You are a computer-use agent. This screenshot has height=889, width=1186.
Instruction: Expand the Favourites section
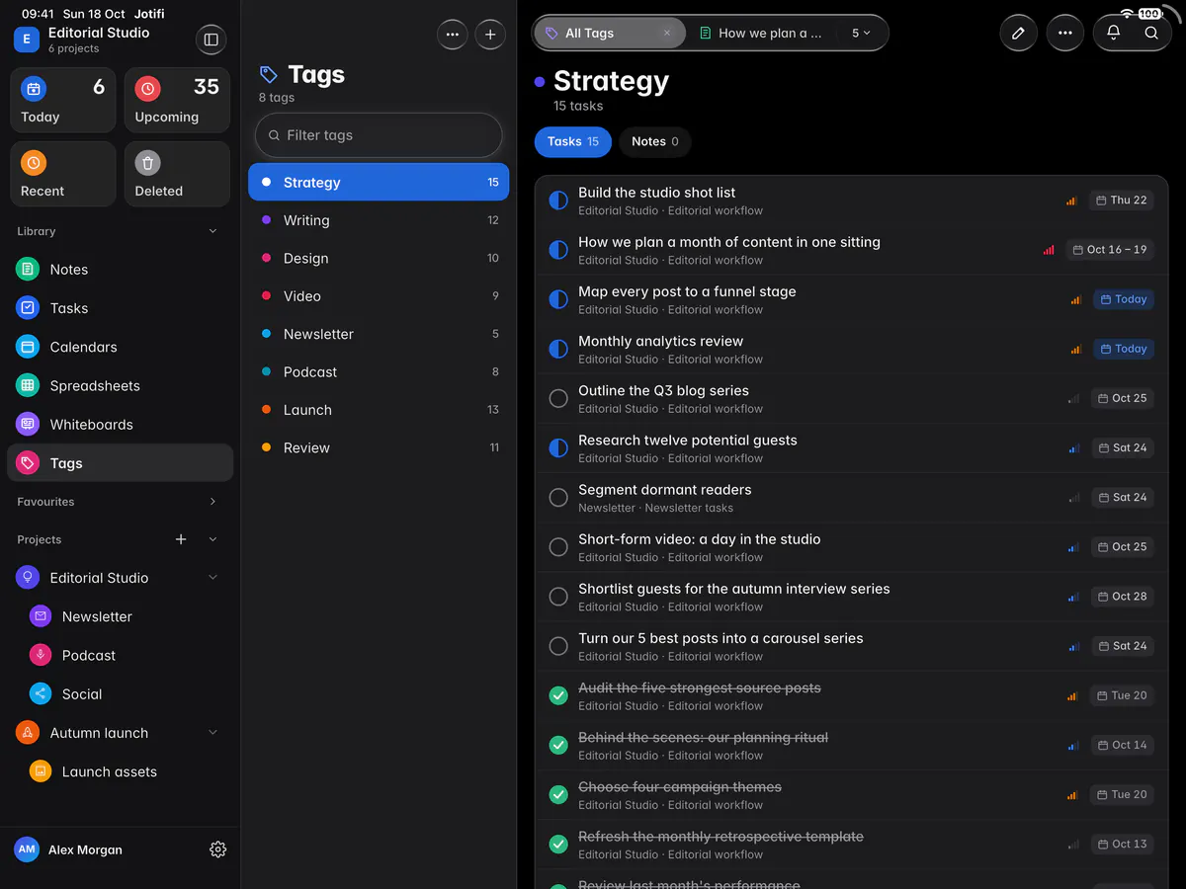click(212, 502)
